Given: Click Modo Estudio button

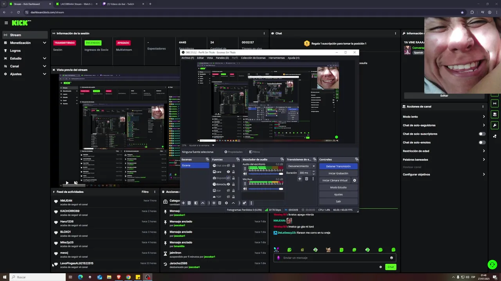Looking at the screenshot, I should pyautogui.click(x=338, y=187).
